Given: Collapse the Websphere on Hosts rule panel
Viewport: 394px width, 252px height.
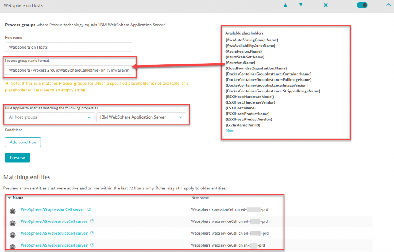Looking at the screenshot, I should click(x=387, y=5).
